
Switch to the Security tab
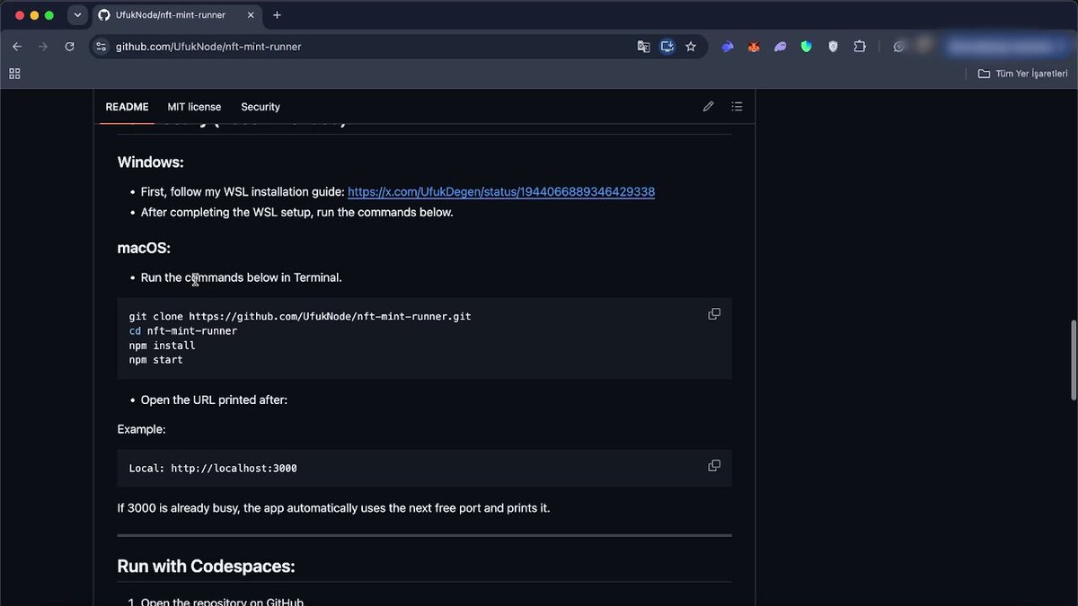pyautogui.click(x=261, y=107)
